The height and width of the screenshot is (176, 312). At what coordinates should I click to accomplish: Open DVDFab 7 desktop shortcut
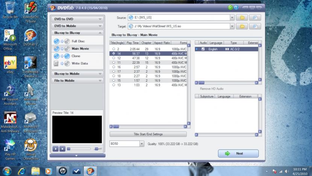(x=30, y=38)
